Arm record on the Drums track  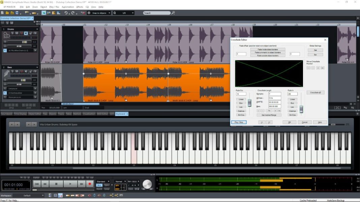click(x=21, y=33)
